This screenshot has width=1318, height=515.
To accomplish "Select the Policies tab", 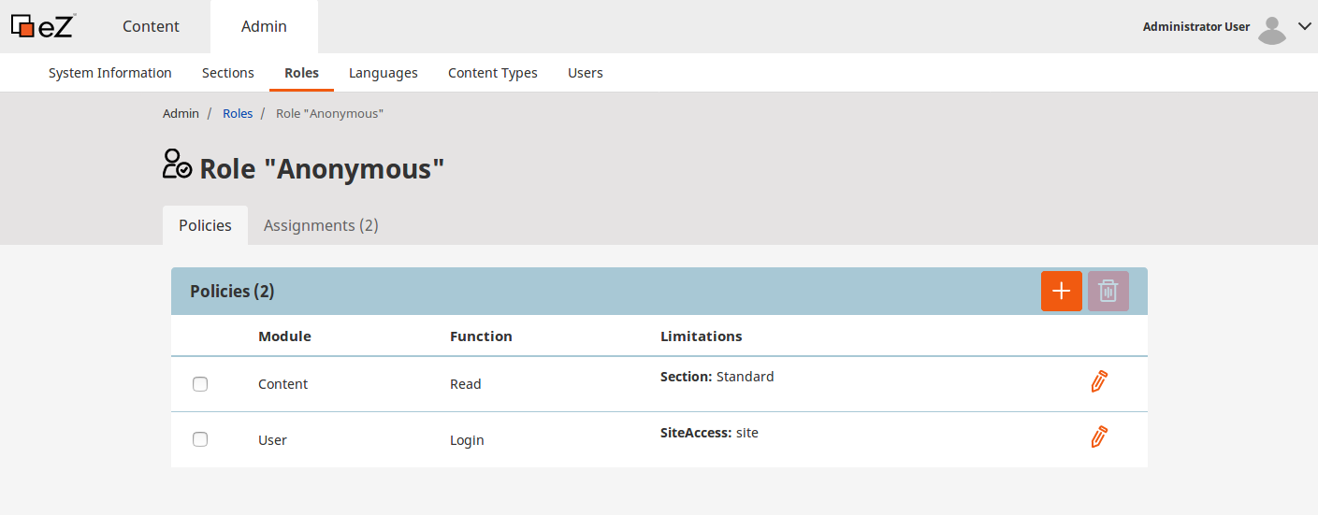I will pos(205,225).
